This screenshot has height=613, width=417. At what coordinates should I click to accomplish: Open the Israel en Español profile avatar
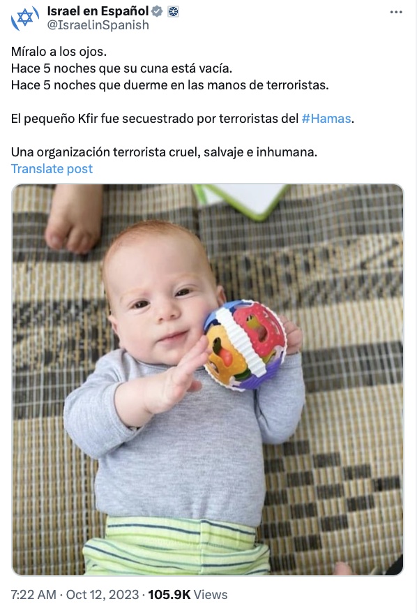click(x=25, y=18)
